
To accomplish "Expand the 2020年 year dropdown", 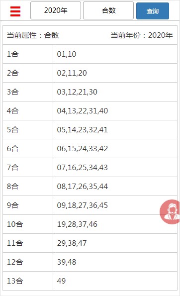I will tap(56, 10).
